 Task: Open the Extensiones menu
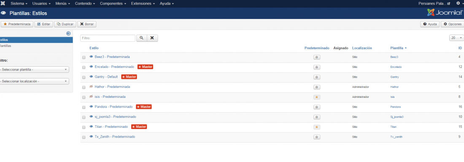coord(143,3)
